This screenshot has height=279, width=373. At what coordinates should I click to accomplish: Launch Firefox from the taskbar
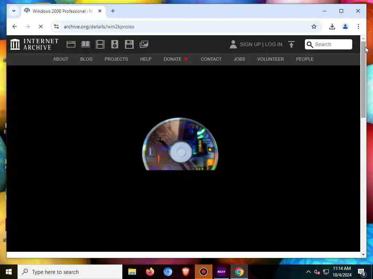coord(150,272)
